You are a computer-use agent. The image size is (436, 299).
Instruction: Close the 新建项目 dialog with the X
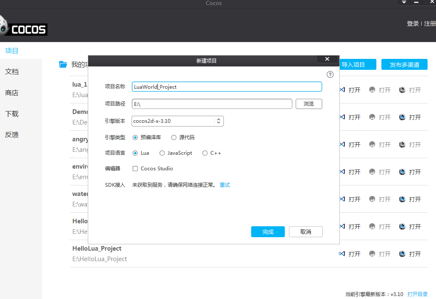(327, 59)
